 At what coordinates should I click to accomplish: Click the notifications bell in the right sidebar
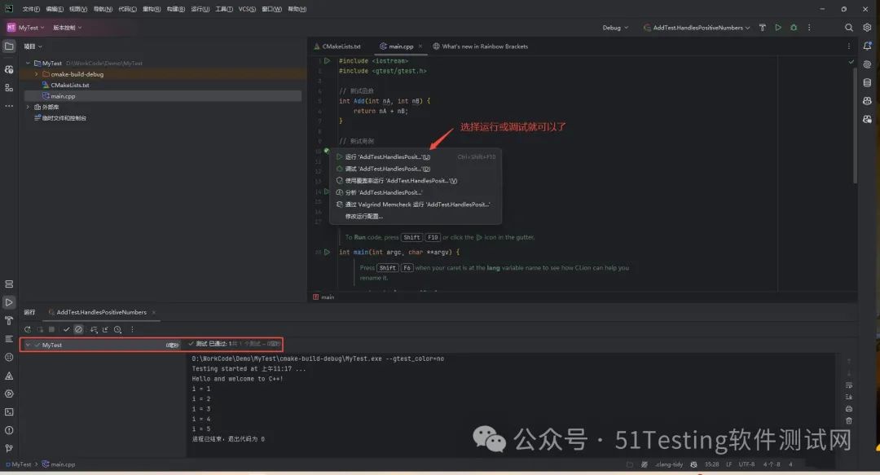tap(866, 46)
